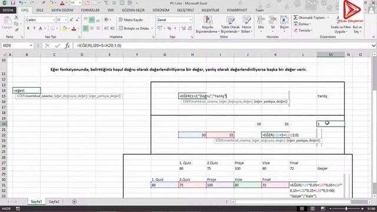
Task: Switch to SAYFA DÜZENİ tab
Action: click(62, 11)
